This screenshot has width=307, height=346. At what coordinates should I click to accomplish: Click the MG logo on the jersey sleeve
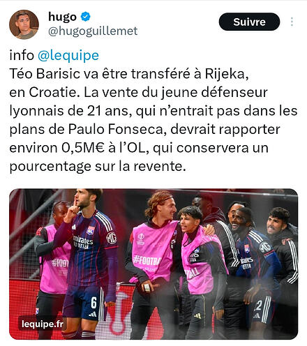(x=112, y=238)
